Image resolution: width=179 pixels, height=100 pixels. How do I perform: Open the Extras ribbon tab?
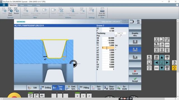[30, 5]
